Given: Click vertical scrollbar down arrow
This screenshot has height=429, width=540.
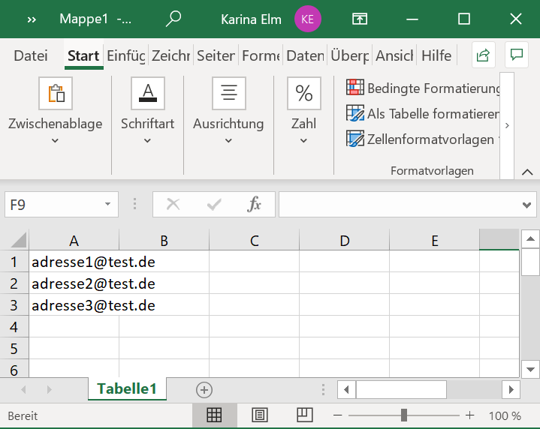Looking at the screenshot, I should [530, 370].
